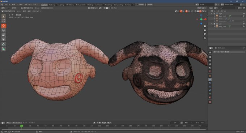Toggle snapping magnet in the header
Image resolution: width=246 pixels, height=133 pixels.
(x=105, y=8)
